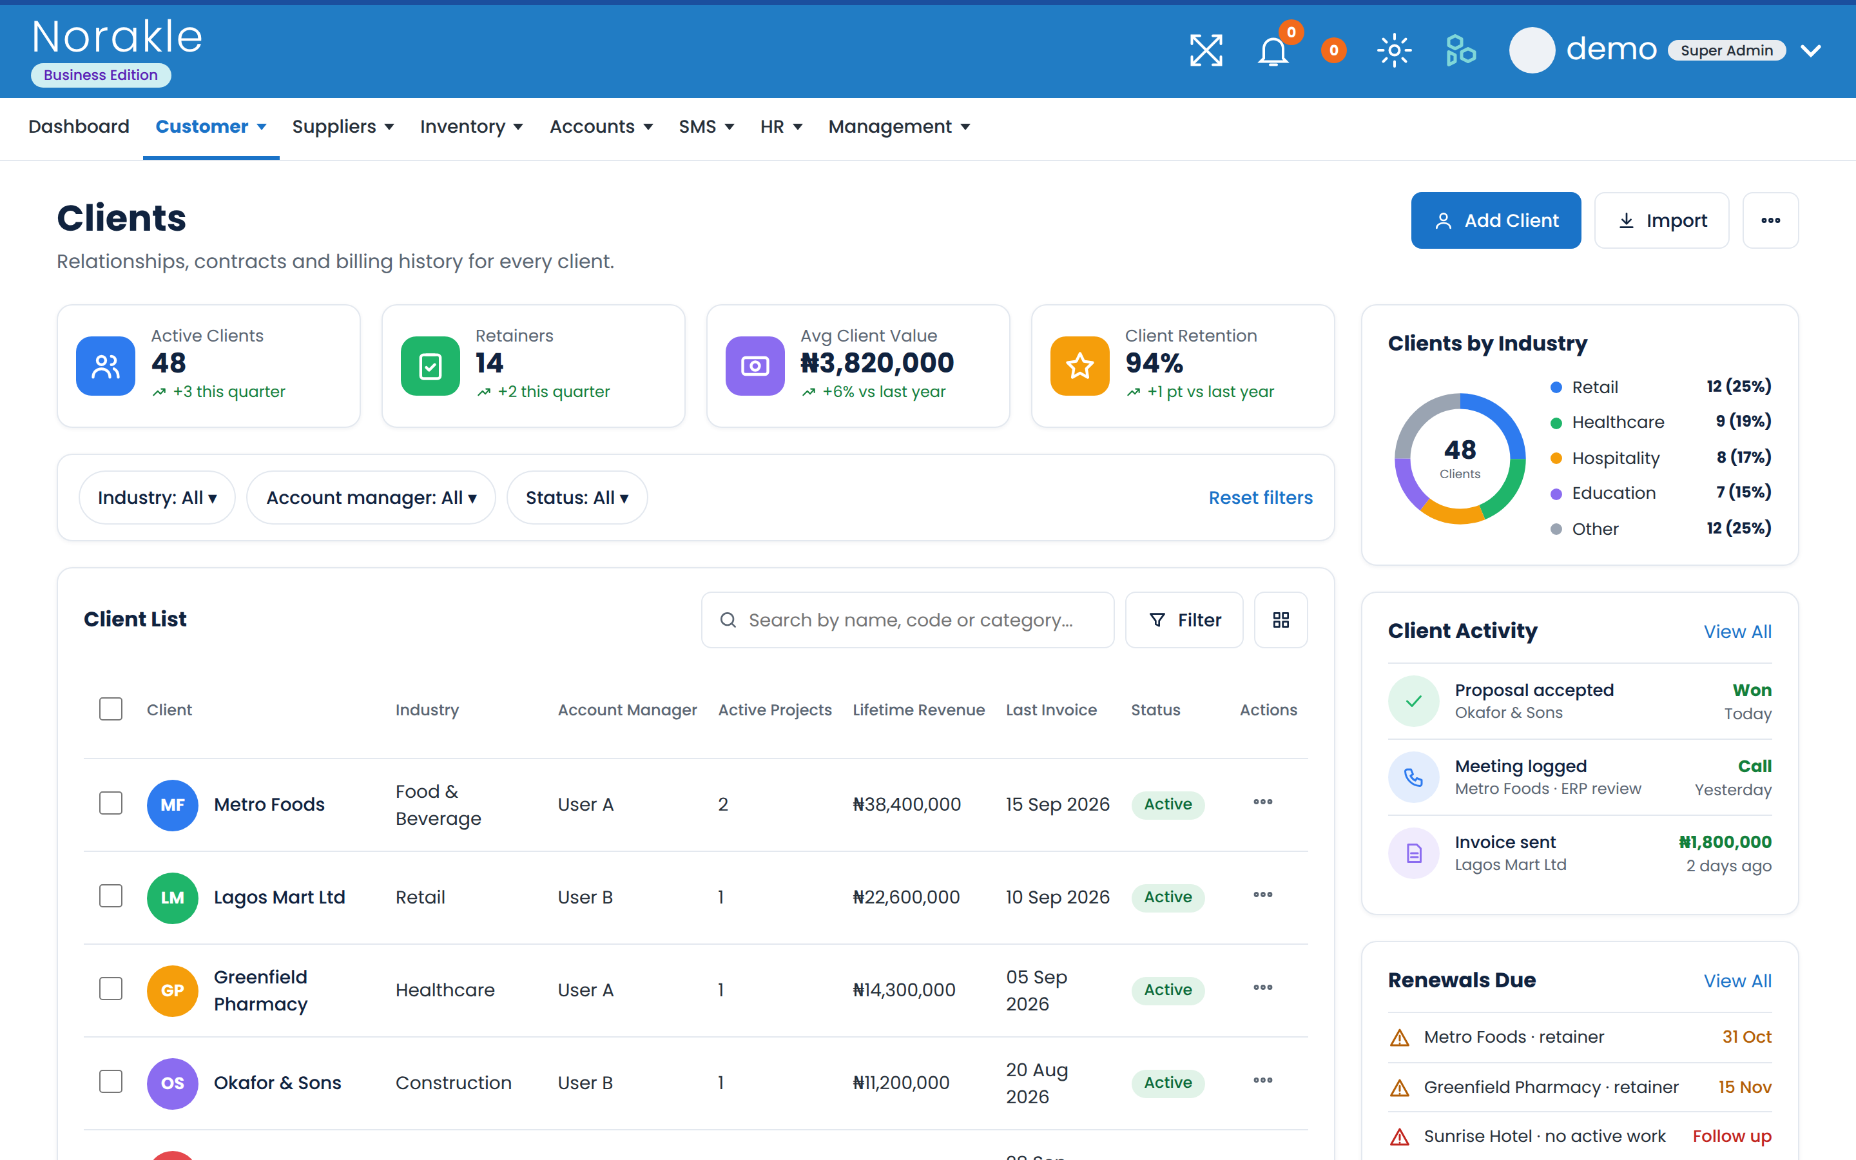This screenshot has width=1856, height=1160.
Task: Switch to grid view in Client List
Action: point(1281,620)
